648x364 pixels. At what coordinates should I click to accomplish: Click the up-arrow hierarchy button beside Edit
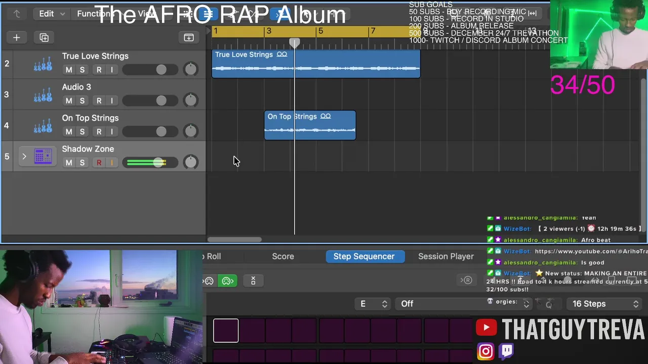(17, 14)
